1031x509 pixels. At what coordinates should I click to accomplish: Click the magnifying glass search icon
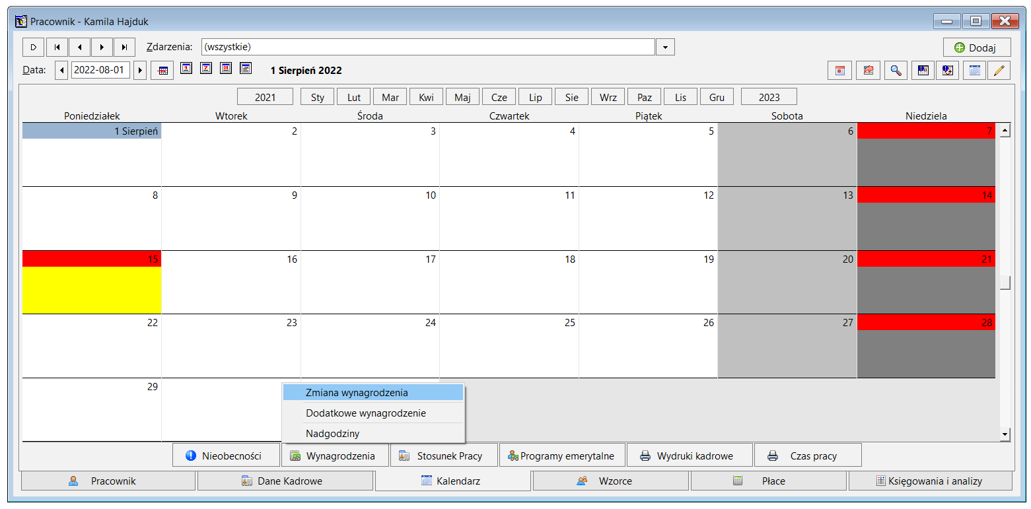pyautogui.click(x=895, y=70)
